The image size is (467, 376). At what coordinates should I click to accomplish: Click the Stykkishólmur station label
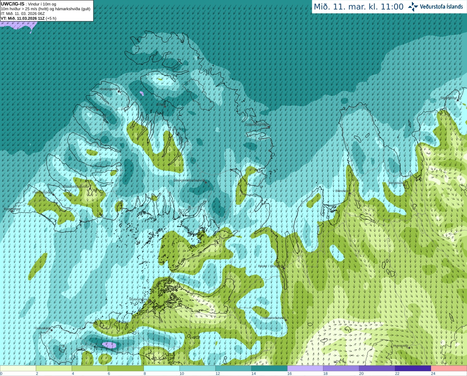139,299
